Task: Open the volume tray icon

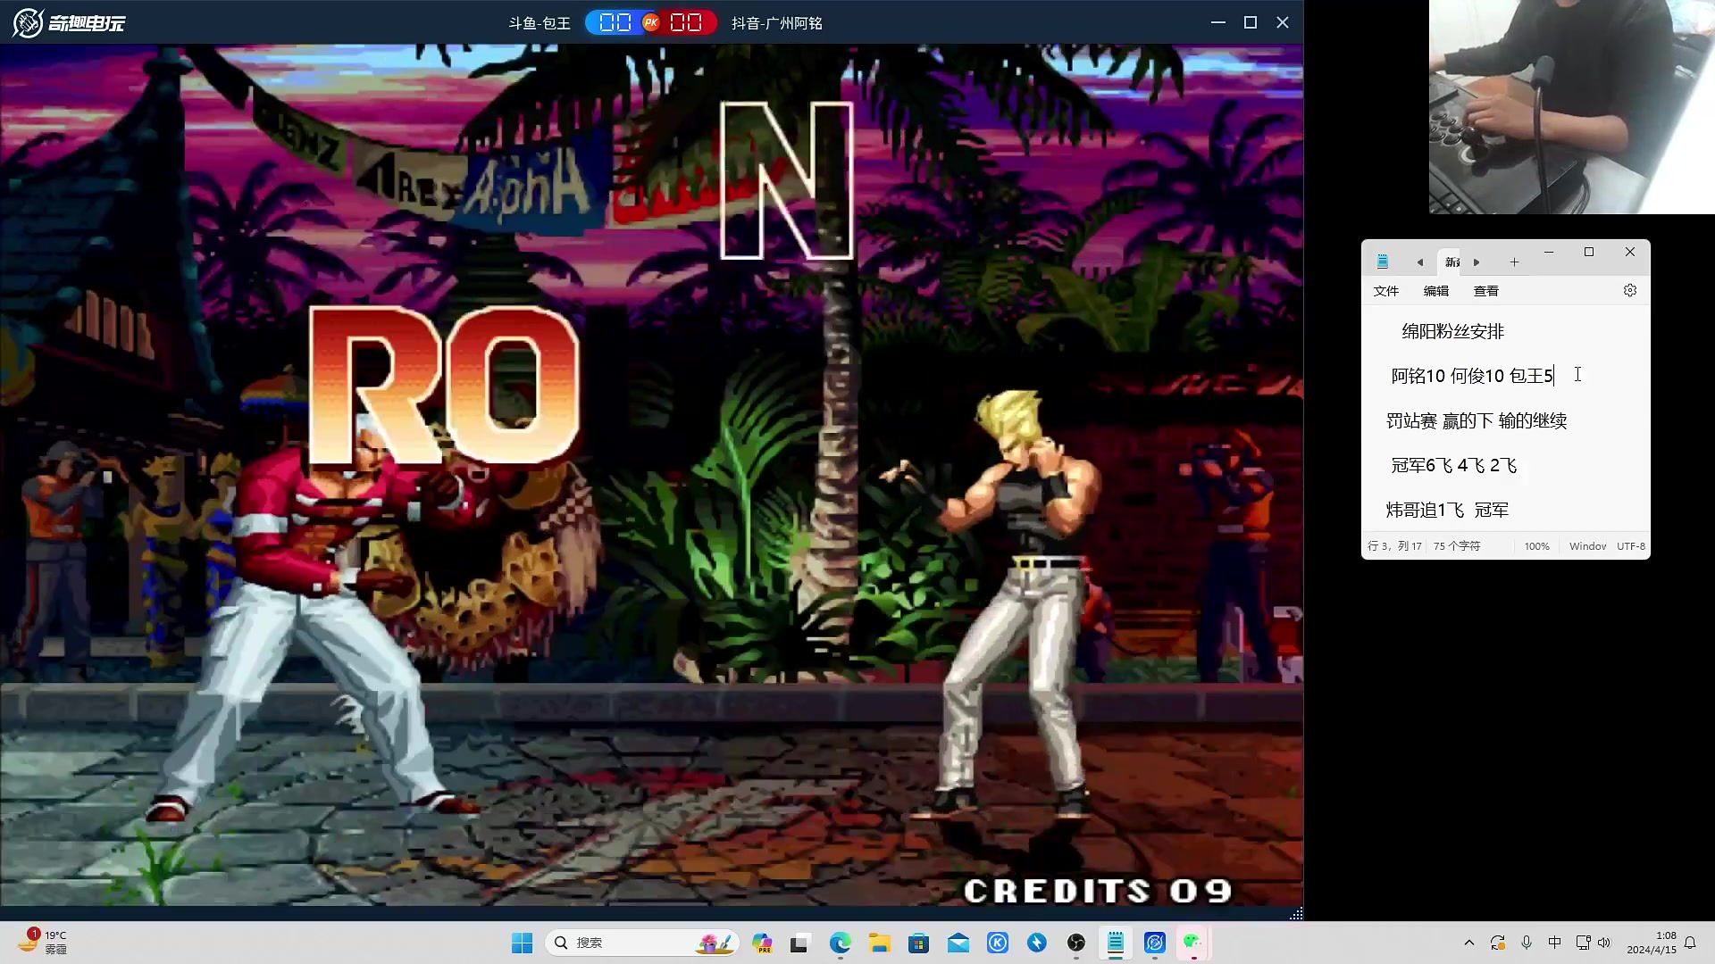Action: click(1604, 943)
